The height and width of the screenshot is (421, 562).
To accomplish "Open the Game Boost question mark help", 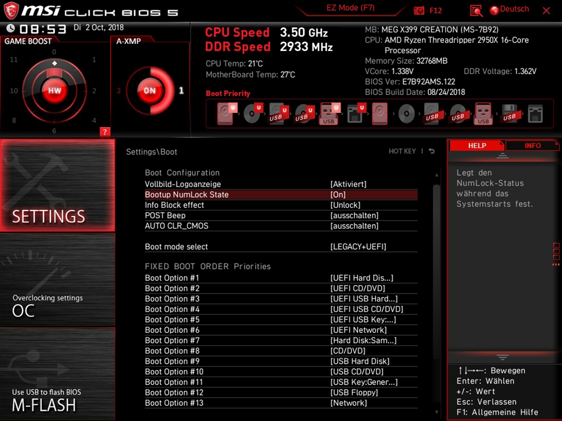I will (x=105, y=132).
